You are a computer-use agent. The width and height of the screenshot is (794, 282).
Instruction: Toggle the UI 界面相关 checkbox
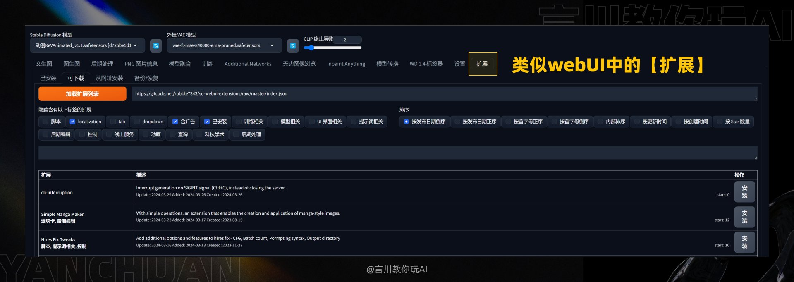click(312, 122)
